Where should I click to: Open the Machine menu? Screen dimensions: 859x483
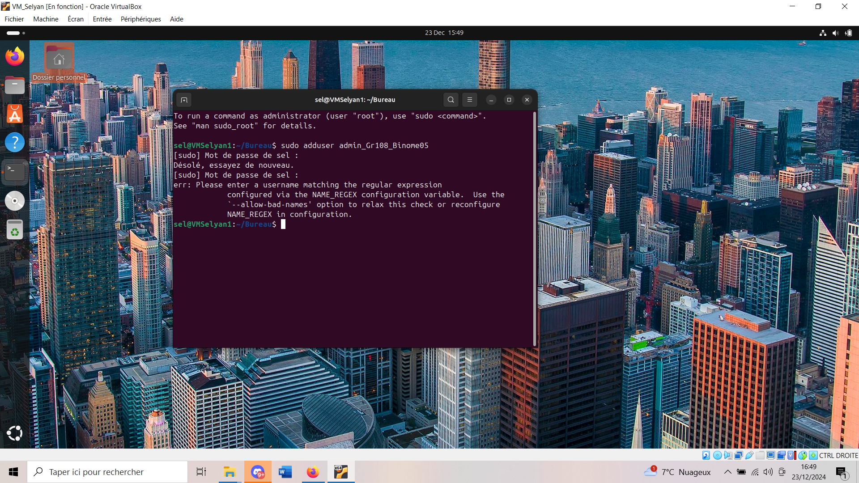(x=46, y=19)
